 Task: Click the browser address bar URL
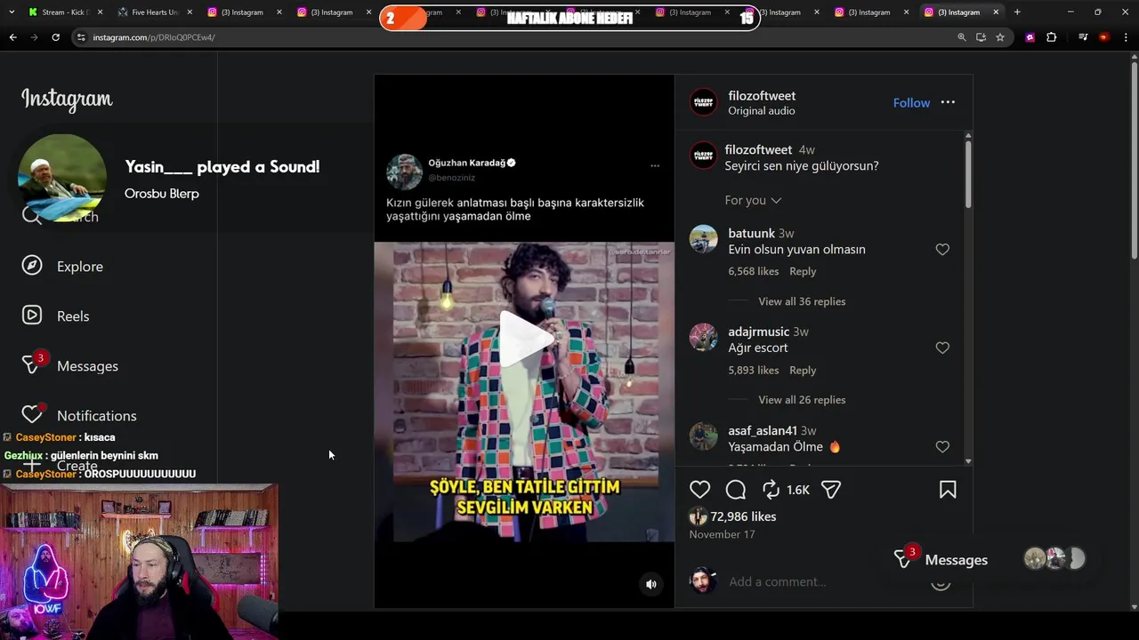tap(154, 37)
